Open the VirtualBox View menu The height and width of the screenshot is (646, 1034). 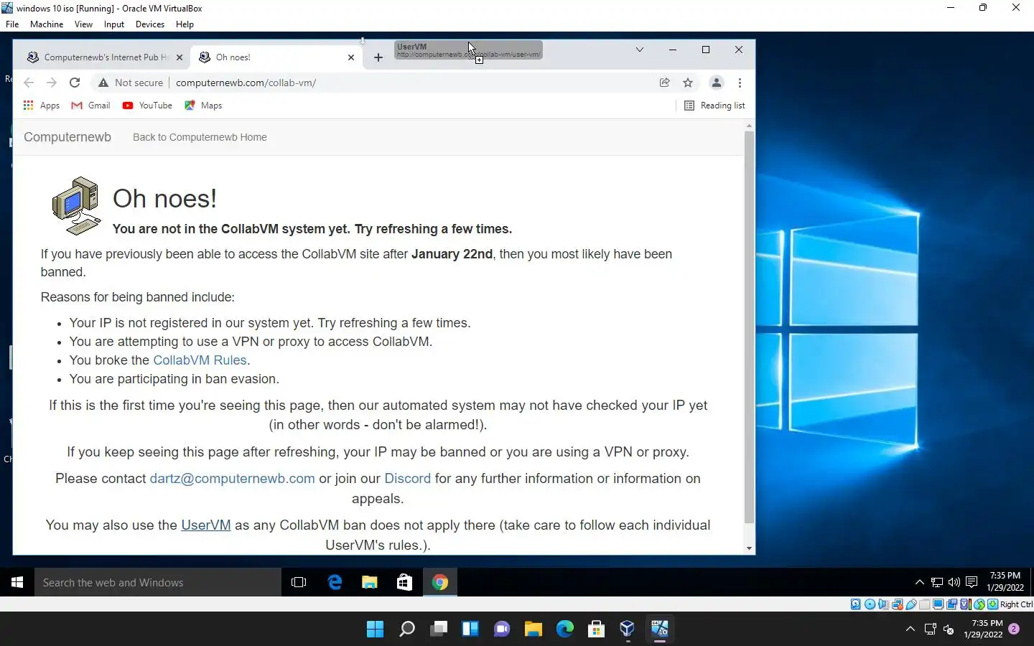[83, 24]
